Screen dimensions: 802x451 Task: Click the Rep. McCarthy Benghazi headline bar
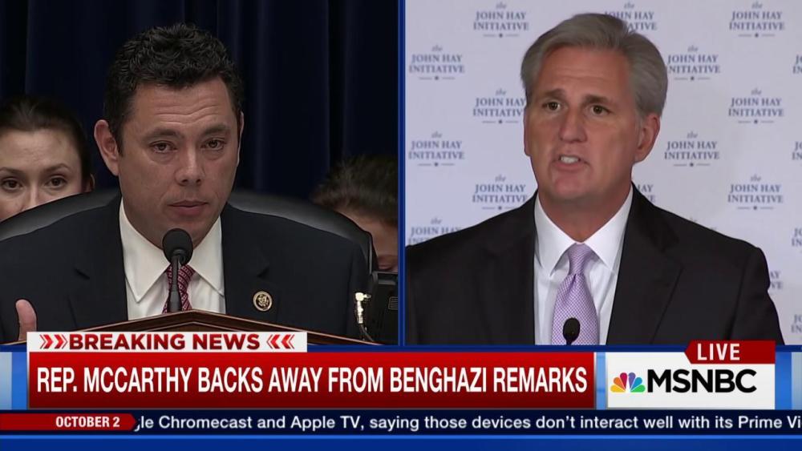tap(311, 380)
